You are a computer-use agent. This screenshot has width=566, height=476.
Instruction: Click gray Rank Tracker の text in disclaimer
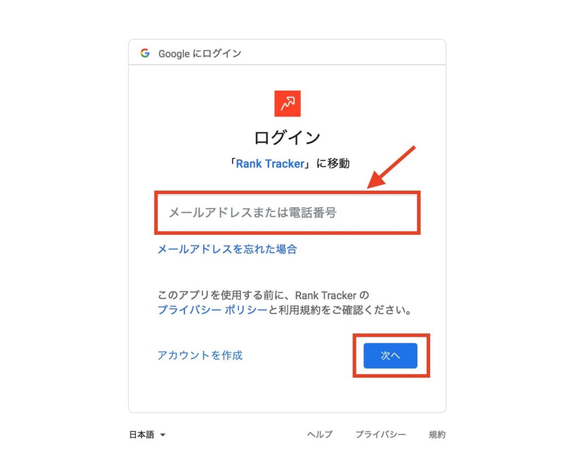click(332, 295)
